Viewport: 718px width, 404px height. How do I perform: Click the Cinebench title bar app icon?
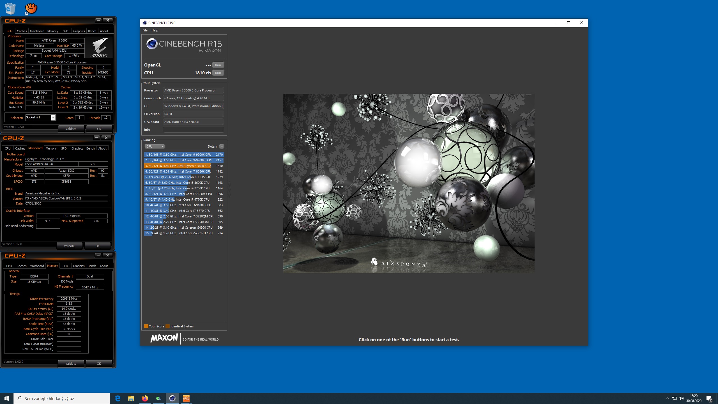click(x=145, y=23)
